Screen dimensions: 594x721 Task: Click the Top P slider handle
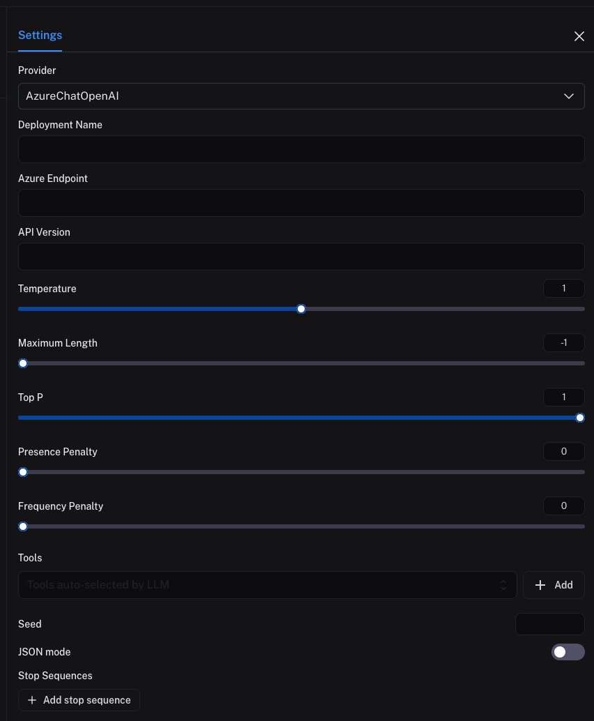(x=580, y=418)
